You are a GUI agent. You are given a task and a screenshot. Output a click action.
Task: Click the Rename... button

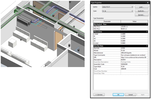tap(142, 15)
